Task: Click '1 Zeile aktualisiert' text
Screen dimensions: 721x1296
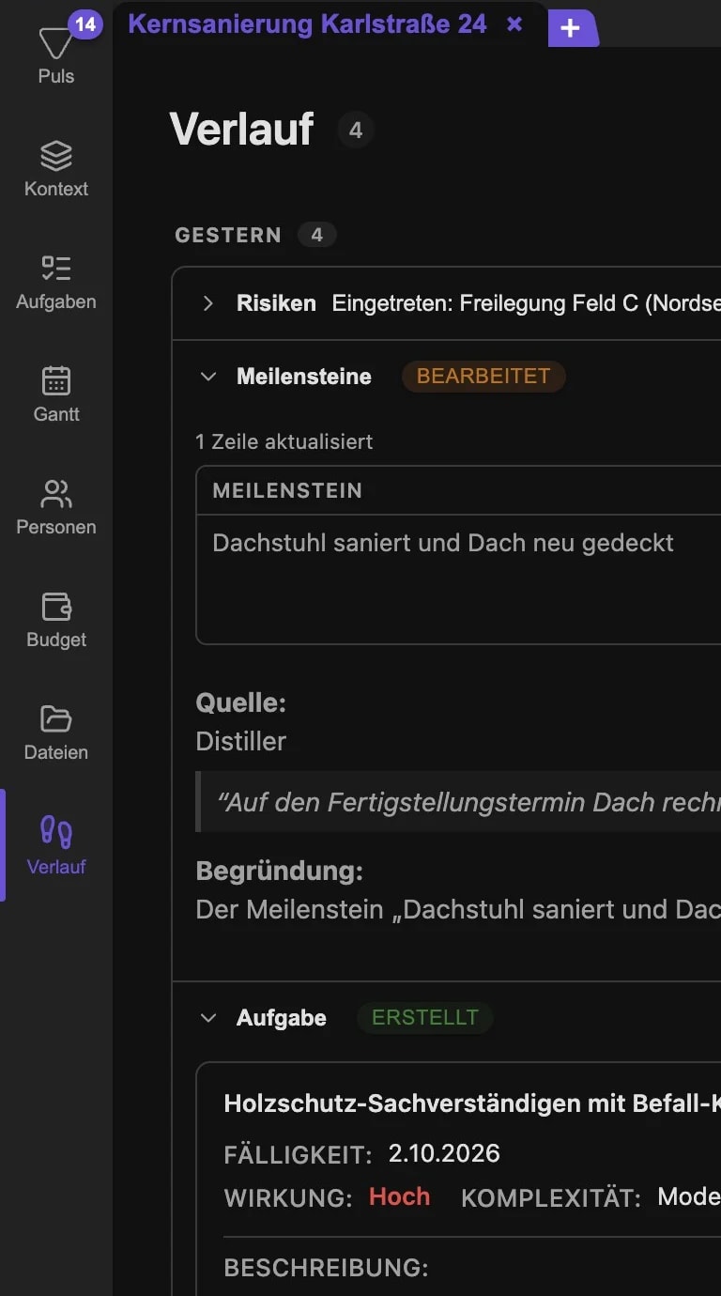Action: (284, 441)
